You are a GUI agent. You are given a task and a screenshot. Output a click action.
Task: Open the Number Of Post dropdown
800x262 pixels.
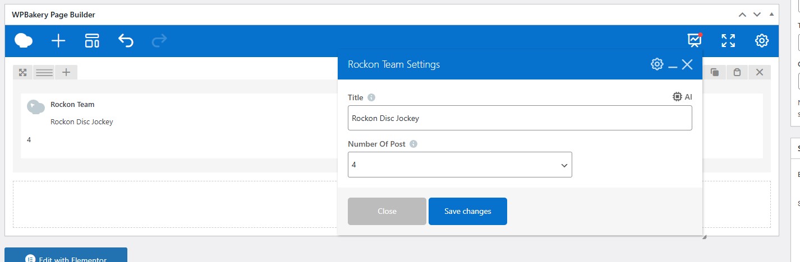pyautogui.click(x=460, y=165)
